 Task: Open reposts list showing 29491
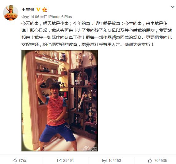[65, 160]
